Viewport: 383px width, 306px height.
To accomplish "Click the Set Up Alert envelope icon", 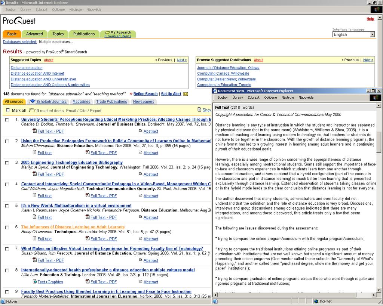I will pyautogui.click(x=186, y=94).
